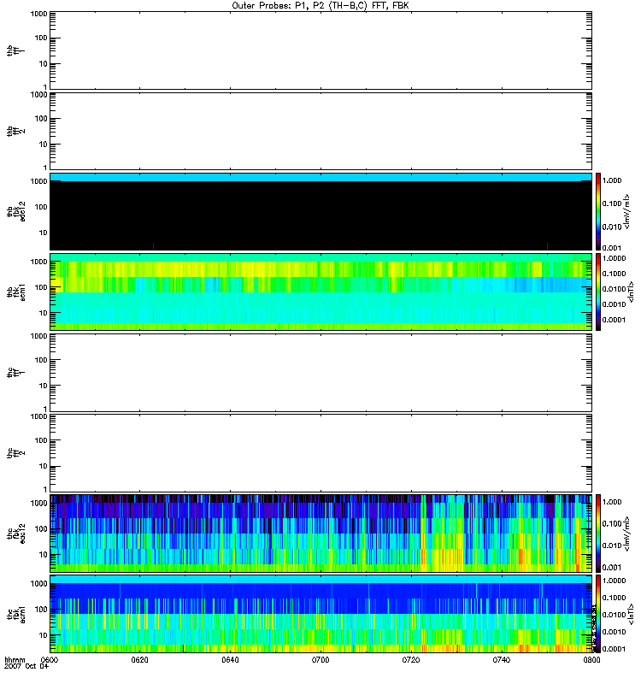The image size is (641, 684).
Task: Click the 0700 time axis label
Action: 320,659
